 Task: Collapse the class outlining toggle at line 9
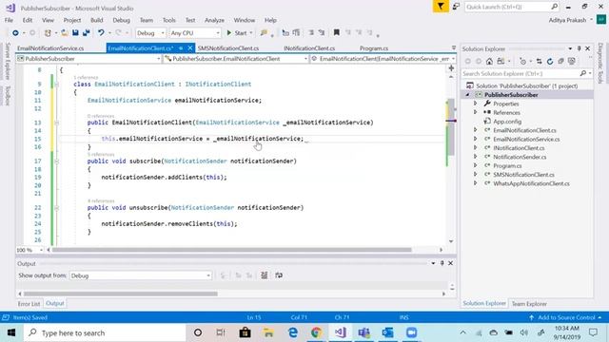pyautogui.click(x=57, y=85)
